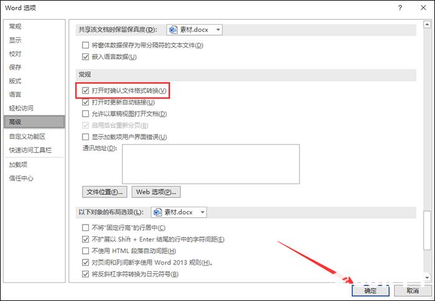Enable 允许以草稿视图打开文档 checkbox
The height and width of the screenshot is (301, 435).
click(86, 114)
